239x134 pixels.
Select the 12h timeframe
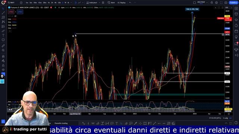coord(59,3)
